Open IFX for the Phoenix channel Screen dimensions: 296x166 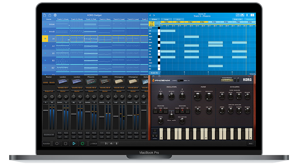click(94, 137)
